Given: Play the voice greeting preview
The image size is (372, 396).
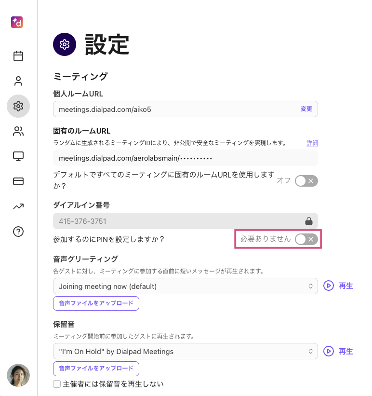Looking at the screenshot, I should (338, 286).
